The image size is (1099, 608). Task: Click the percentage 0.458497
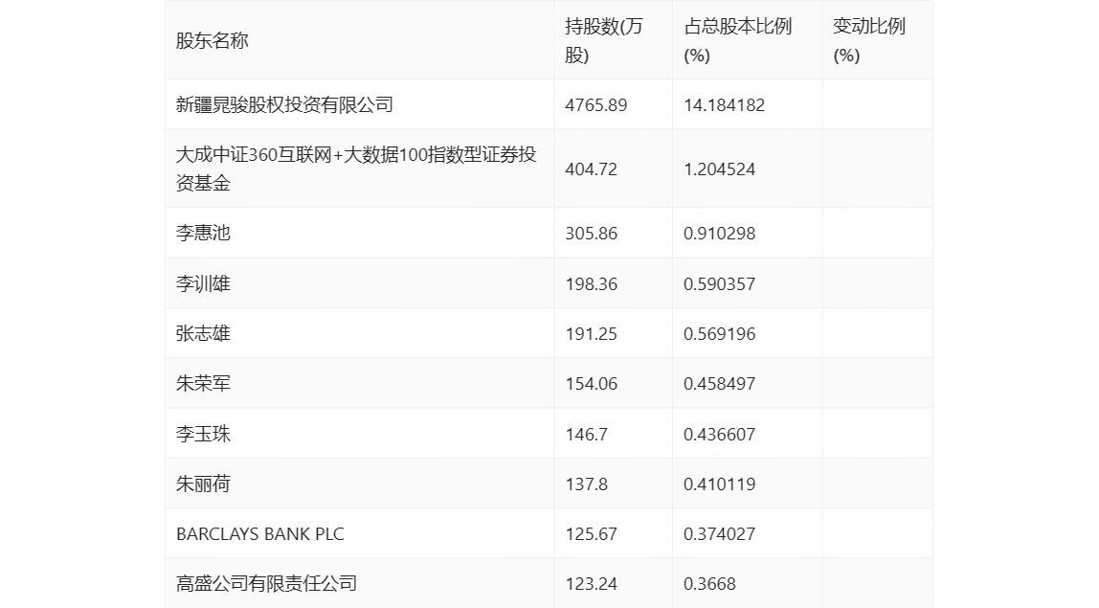[x=719, y=384]
